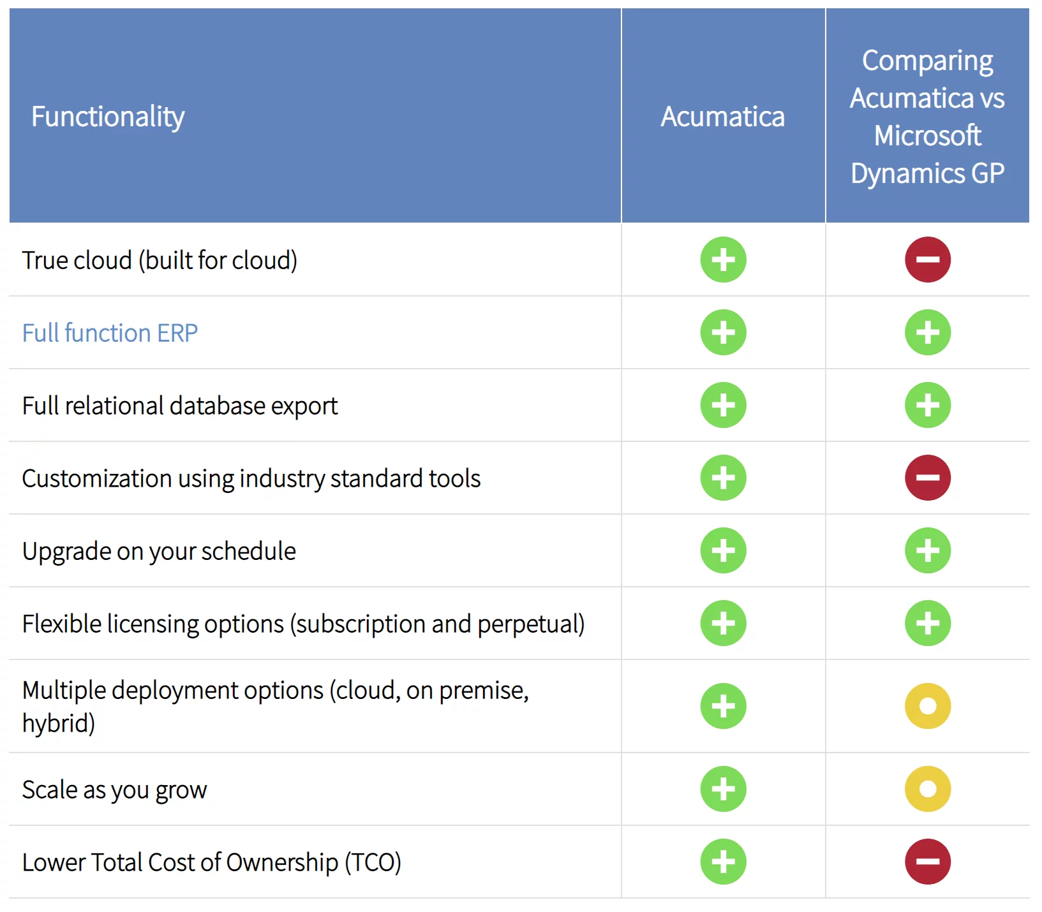Click Dynamics GP green plus for Full function ERP
This screenshot has width=1042, height=912.
click(927, 332)
